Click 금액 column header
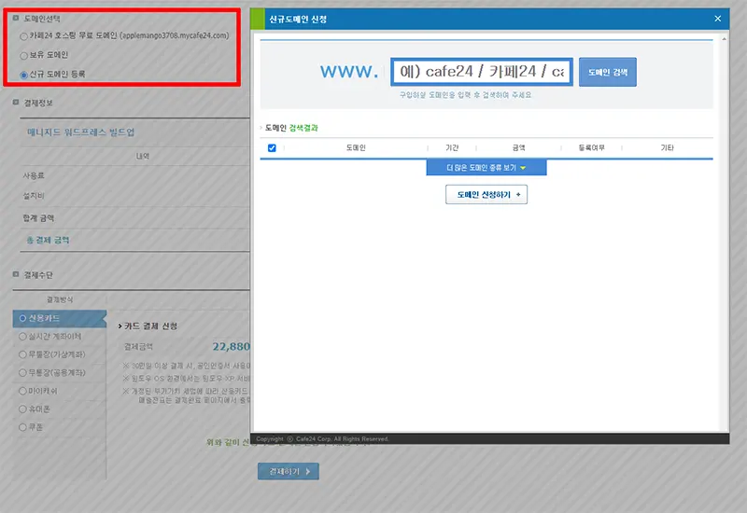 point(518,148)
